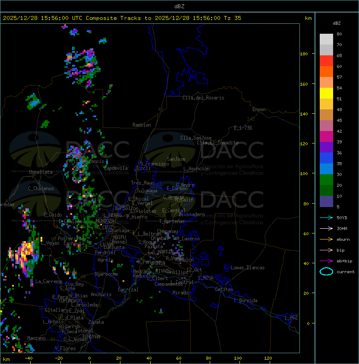Click the TUPUNGATO label
The height and width of the screenshot is (364, 359).
[x=70, y=301]
